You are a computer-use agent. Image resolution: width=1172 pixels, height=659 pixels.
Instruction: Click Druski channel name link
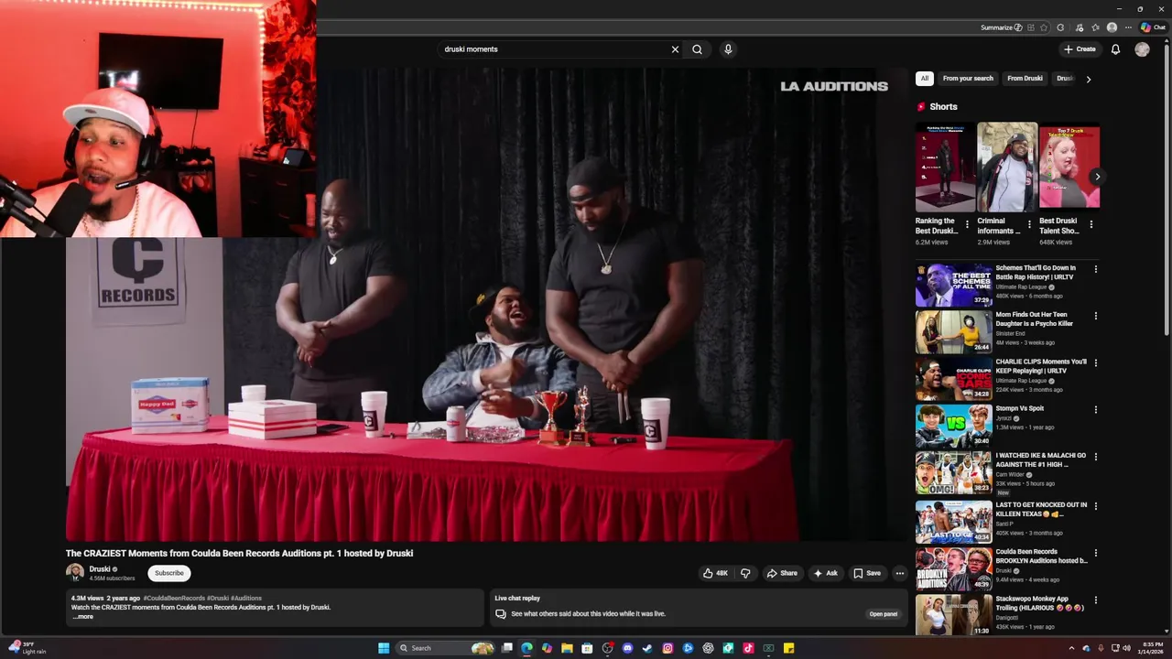point(100,569)
